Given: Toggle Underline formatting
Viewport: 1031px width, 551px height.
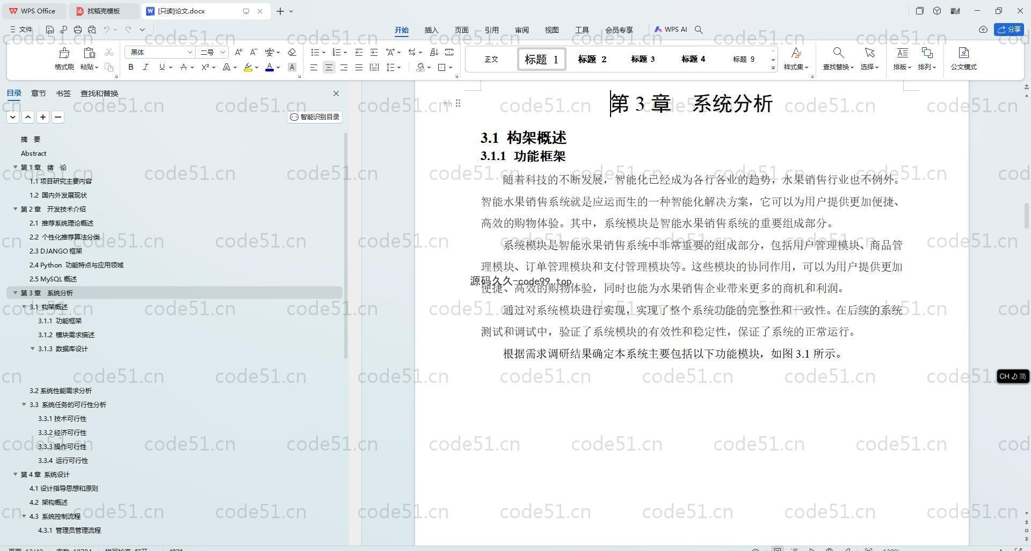Looking at the screenshot, I should (x=162, y=67).
